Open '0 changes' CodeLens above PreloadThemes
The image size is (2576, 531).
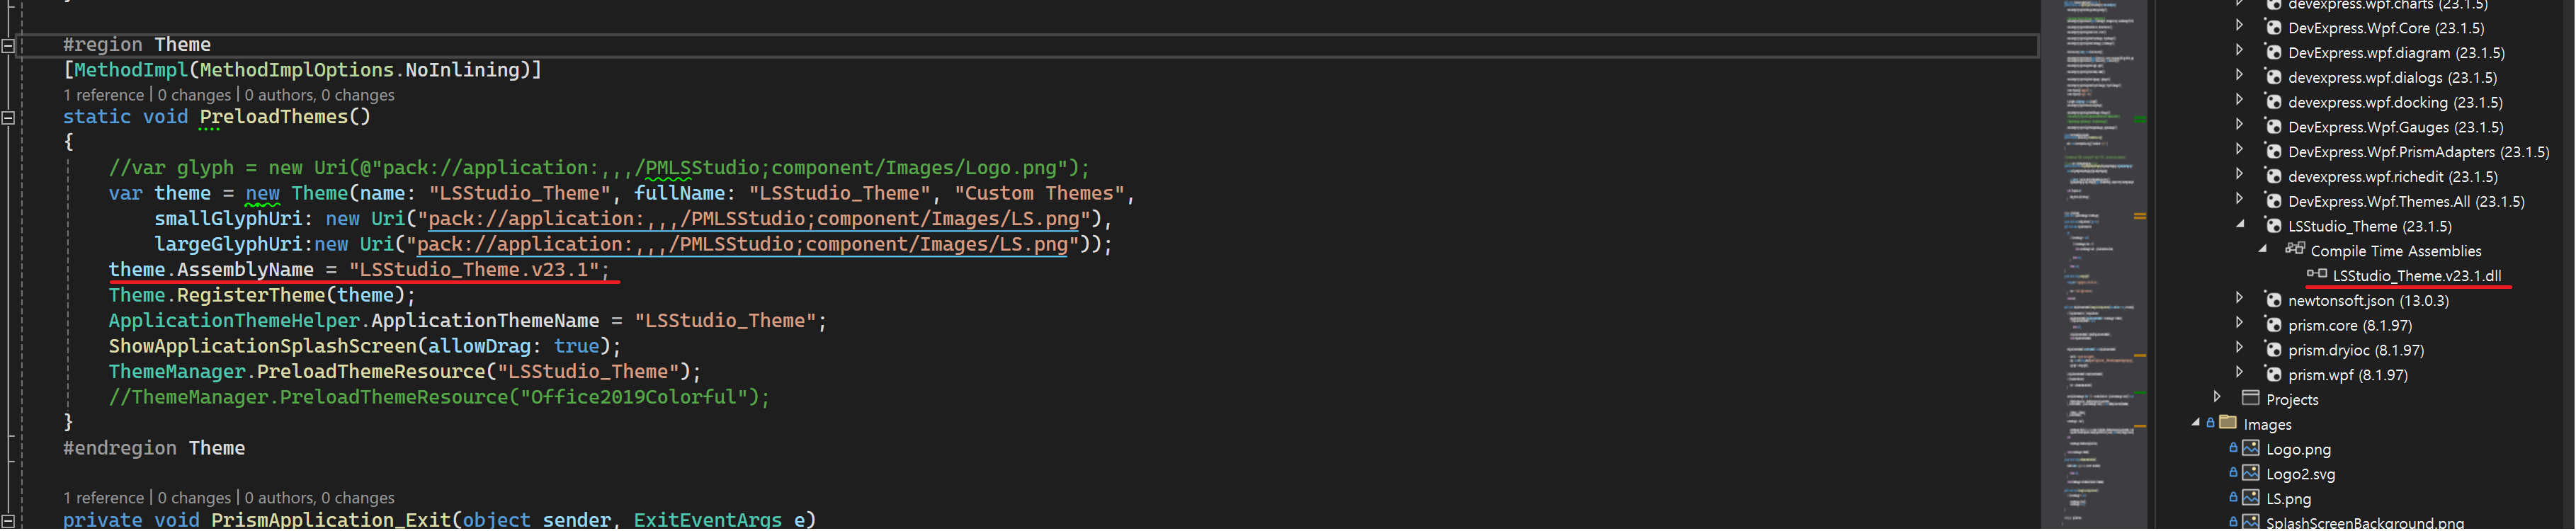[x=194, y=95]
